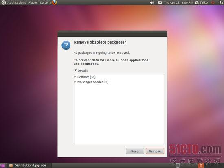The height and width of the screenshot is (168, 224).
Task: Click the Ubuntu logo menu icon
Action: [3, 2]
